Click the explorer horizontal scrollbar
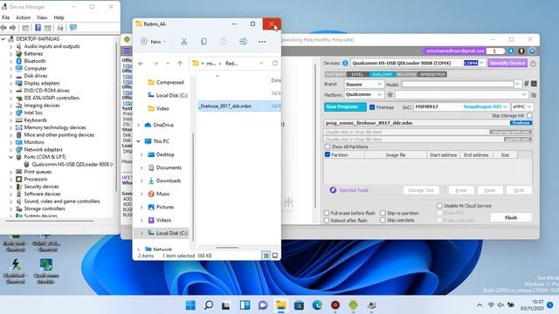Image resolution: width=559 pixels, height=314 pixels. (x=227, y=248)
